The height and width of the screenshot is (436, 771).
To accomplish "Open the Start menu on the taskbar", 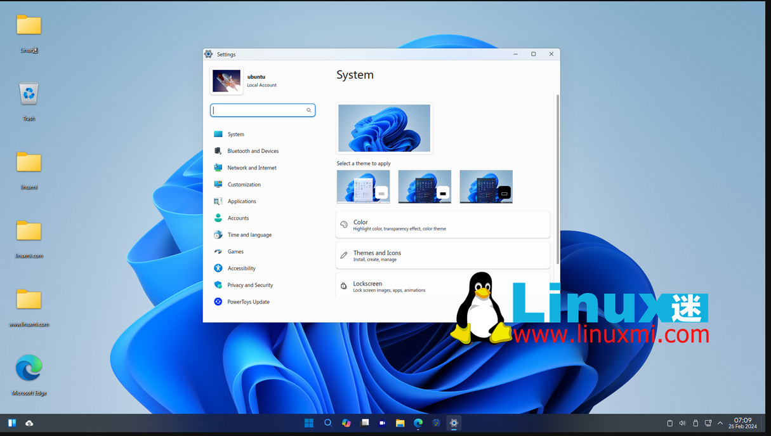I will [x=309, y=423].
